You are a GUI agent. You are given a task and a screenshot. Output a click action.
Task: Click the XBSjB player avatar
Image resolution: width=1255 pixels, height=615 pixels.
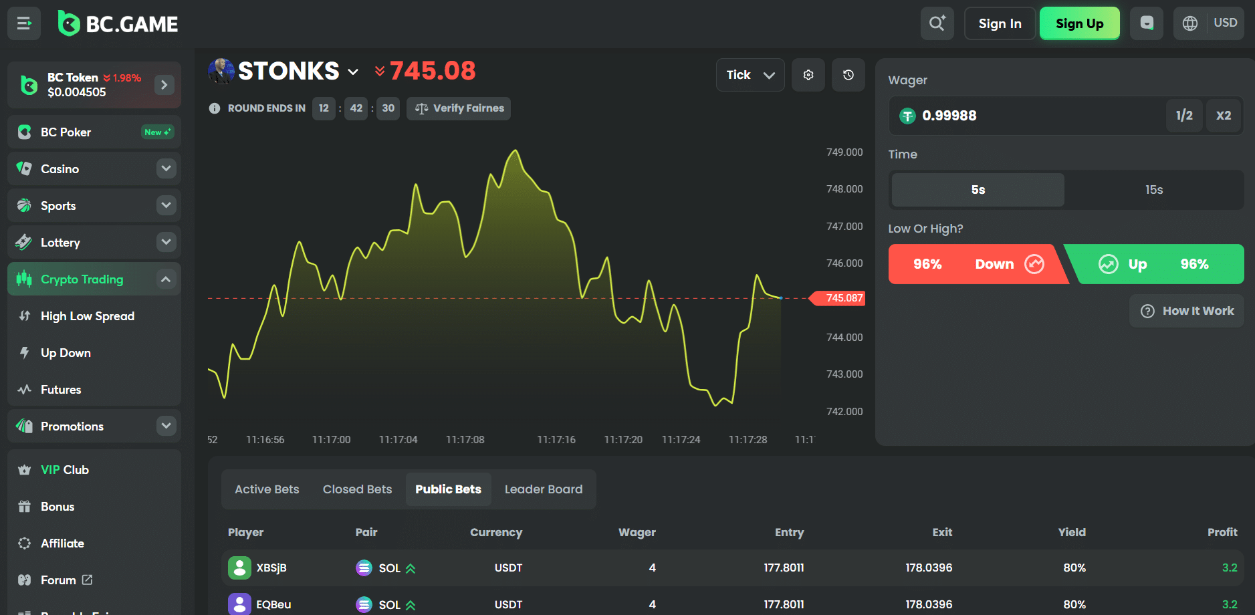239,568
